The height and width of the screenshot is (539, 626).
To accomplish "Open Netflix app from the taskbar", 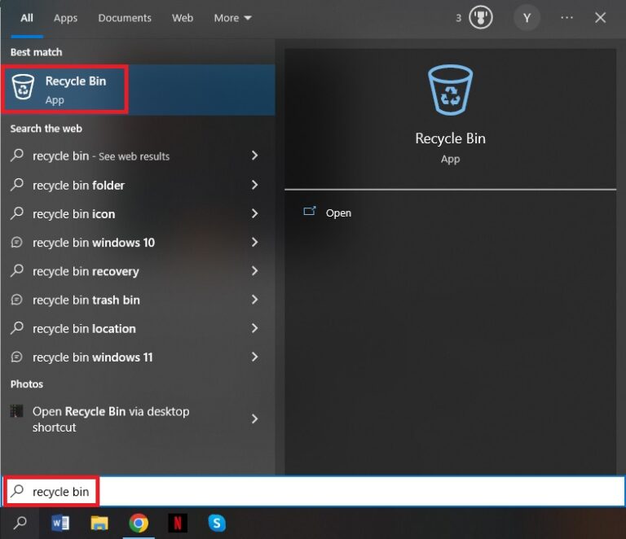I will (178, 523).
